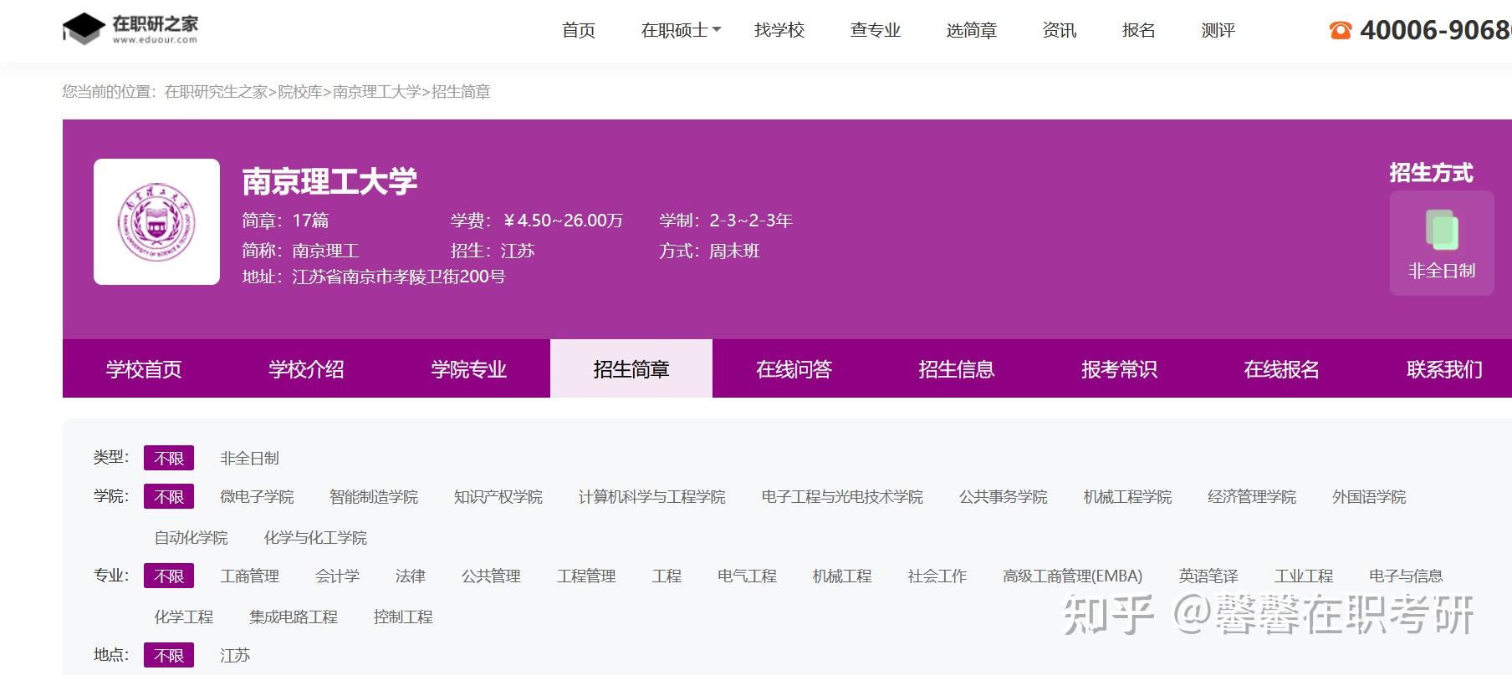Filter major by 集成电路工程
Viewport: 1512px width, 675px height.
click(x=293, y=617)
